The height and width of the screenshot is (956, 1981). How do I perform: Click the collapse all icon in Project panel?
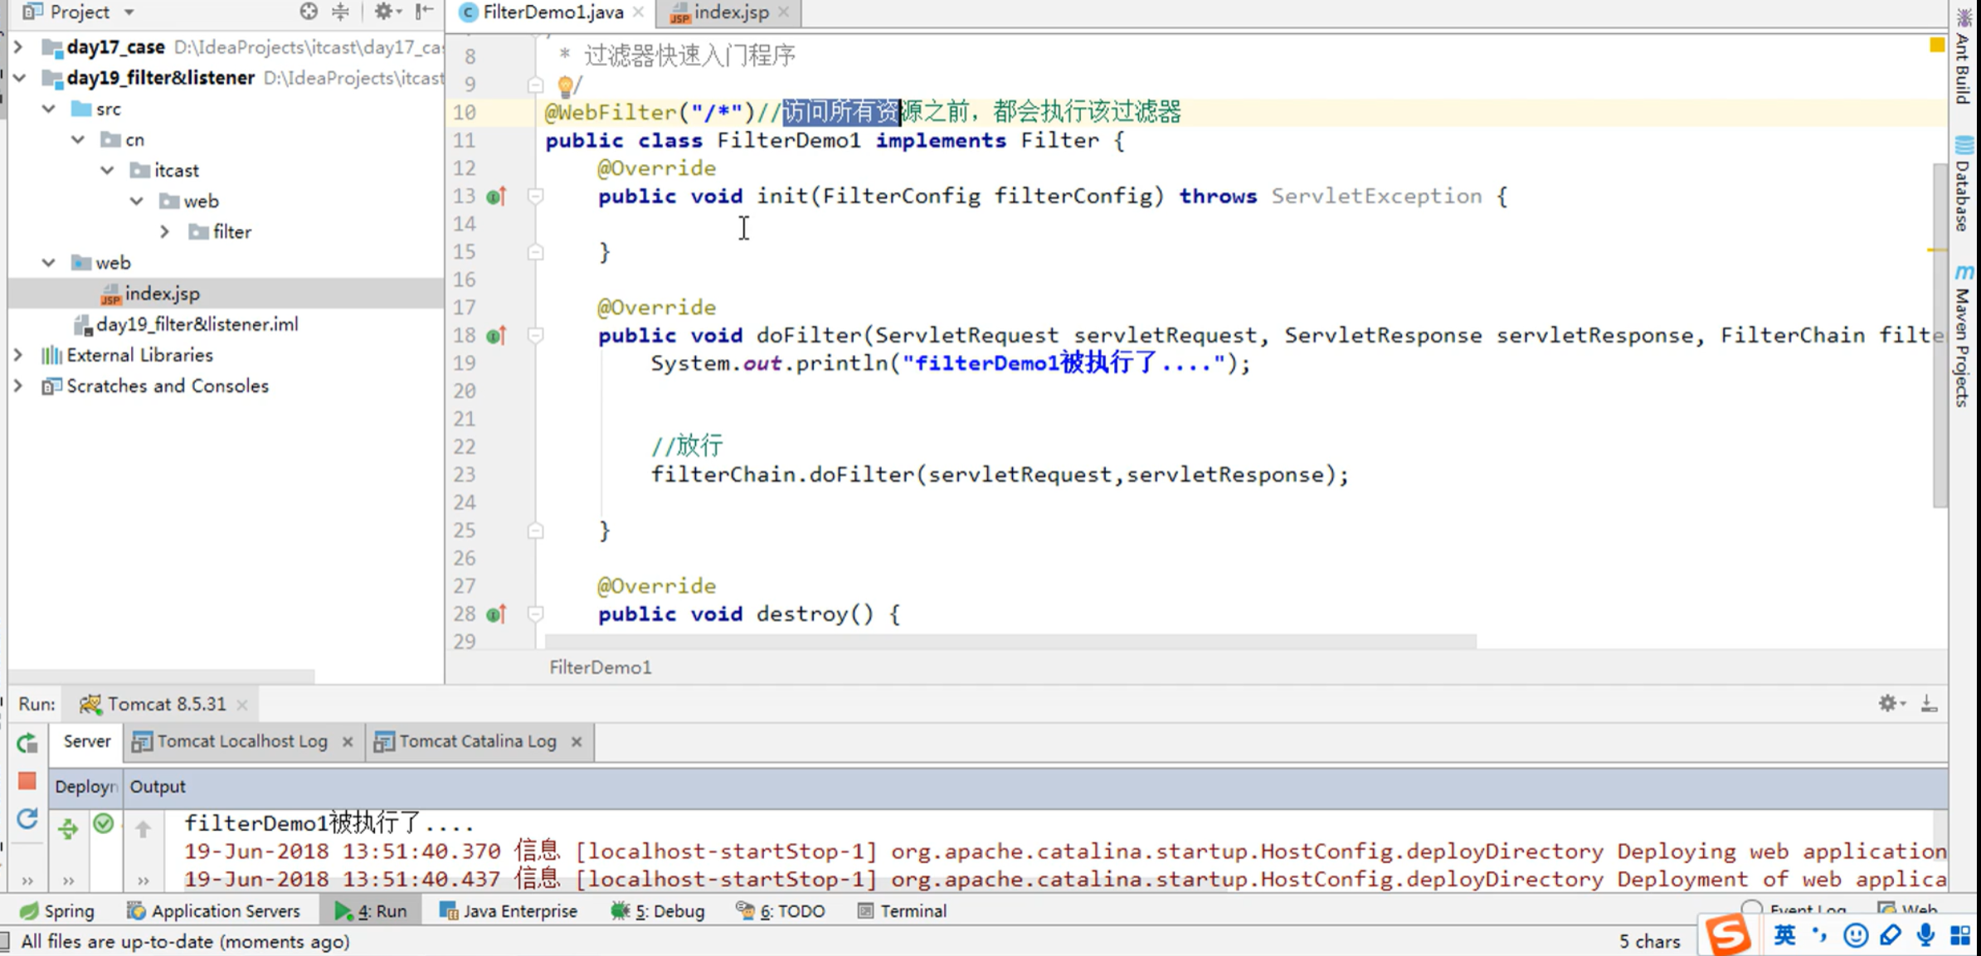coord(340,12)
